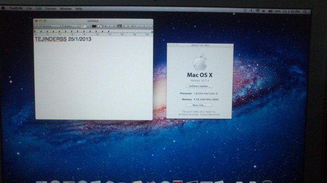Click the memory value 4 GB 1600 MHz DDR3

point(206,99)
